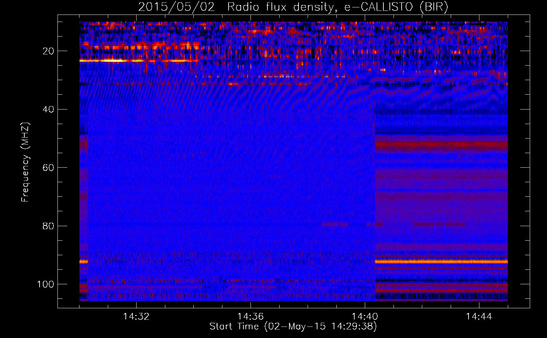Click the bright yellow emission band near 23 MHz

tap(139, 61)
